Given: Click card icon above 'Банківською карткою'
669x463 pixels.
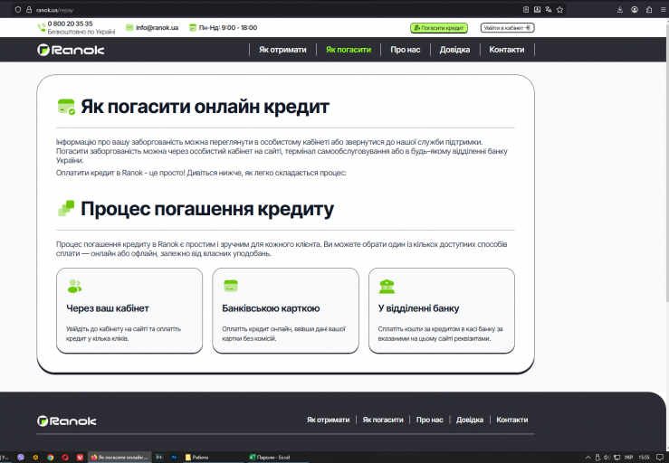Looking at the screenshot, I should pyautogui.click(x=231, y=286).
